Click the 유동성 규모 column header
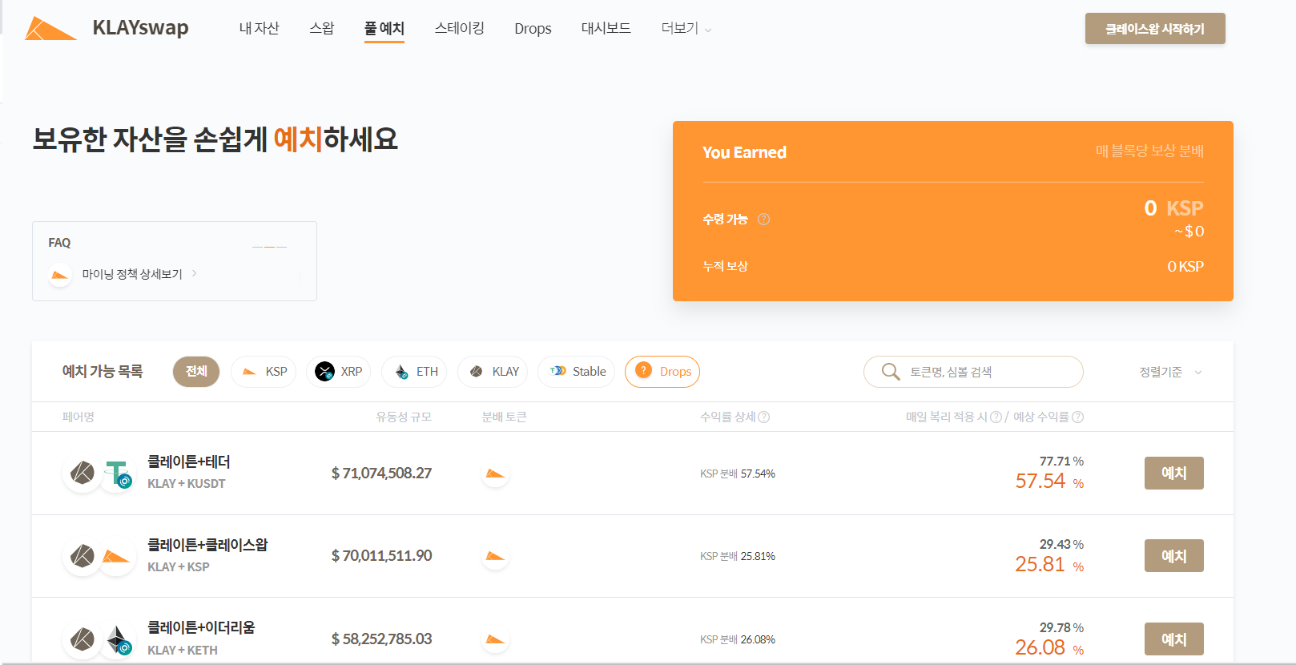 coord(404,417)
